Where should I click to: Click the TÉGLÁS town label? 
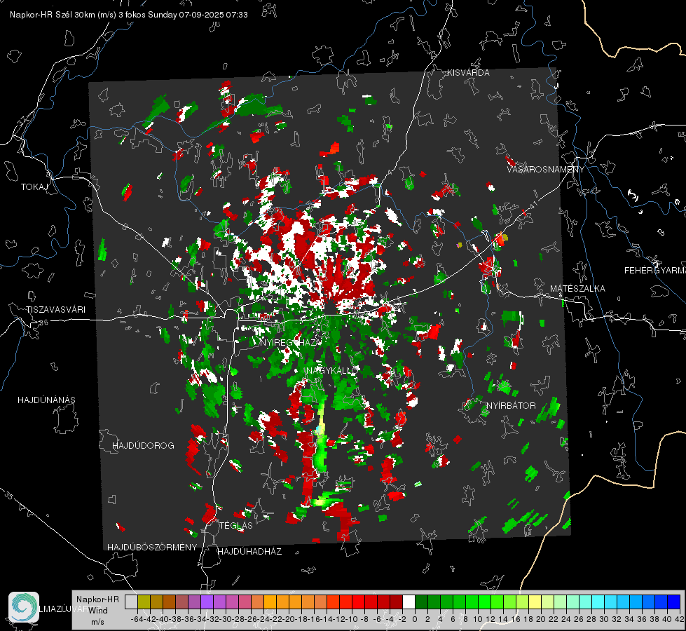[x=236, y=525]
